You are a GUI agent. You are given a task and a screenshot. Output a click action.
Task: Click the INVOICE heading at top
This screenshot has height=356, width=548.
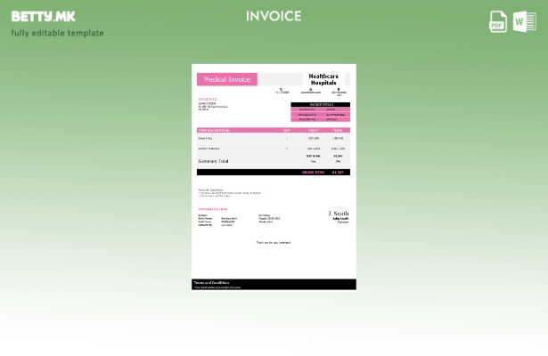[x=274, y=16]
